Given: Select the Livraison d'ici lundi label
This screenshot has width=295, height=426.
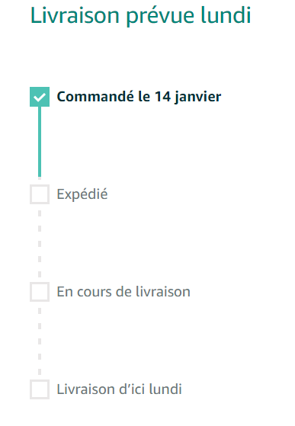Looking at the screenshot, I should pos(119,389).
